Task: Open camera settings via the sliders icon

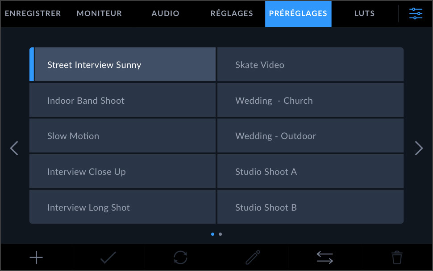Action: [416, 13]
